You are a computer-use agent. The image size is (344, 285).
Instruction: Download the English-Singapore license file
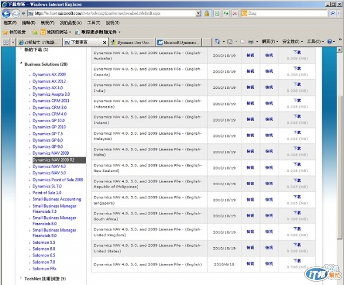tap(297, 197)
